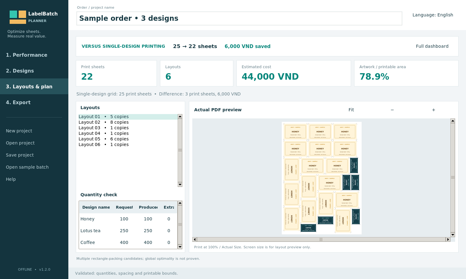Open the Export step
Image resolution: width=466 pixels, height=279 pixels.
click(34, 102)
